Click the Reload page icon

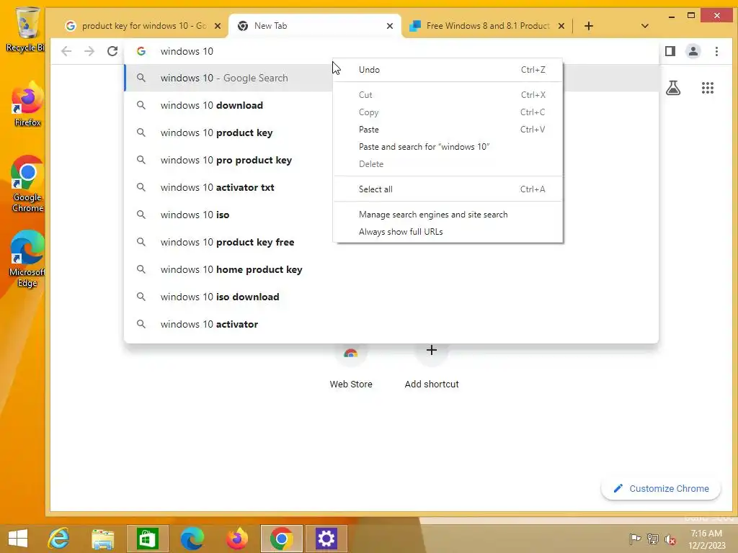112,51
